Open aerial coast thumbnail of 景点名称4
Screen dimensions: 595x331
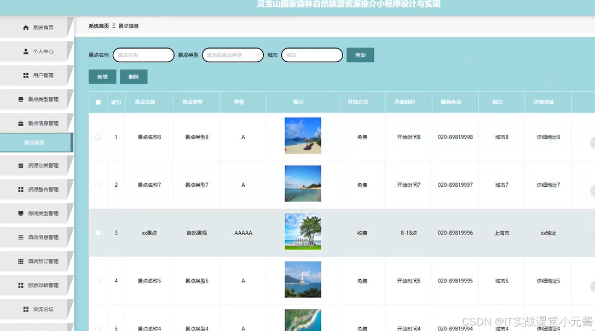click(303, 320)
